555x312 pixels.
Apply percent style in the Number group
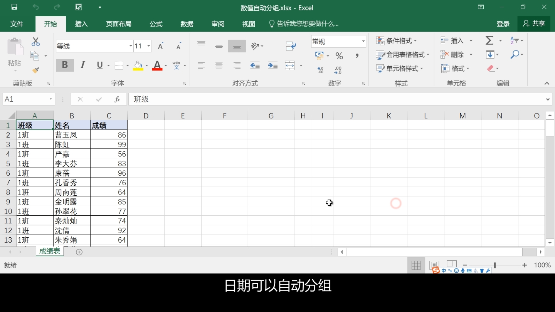(x=339, y=56)
